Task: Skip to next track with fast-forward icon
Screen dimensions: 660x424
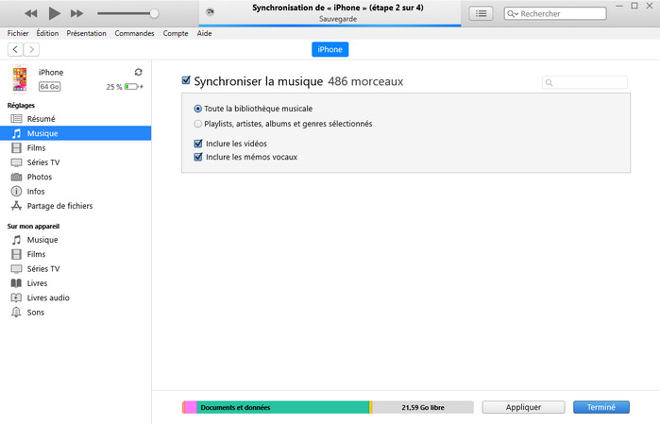Action: click(76, 13)
